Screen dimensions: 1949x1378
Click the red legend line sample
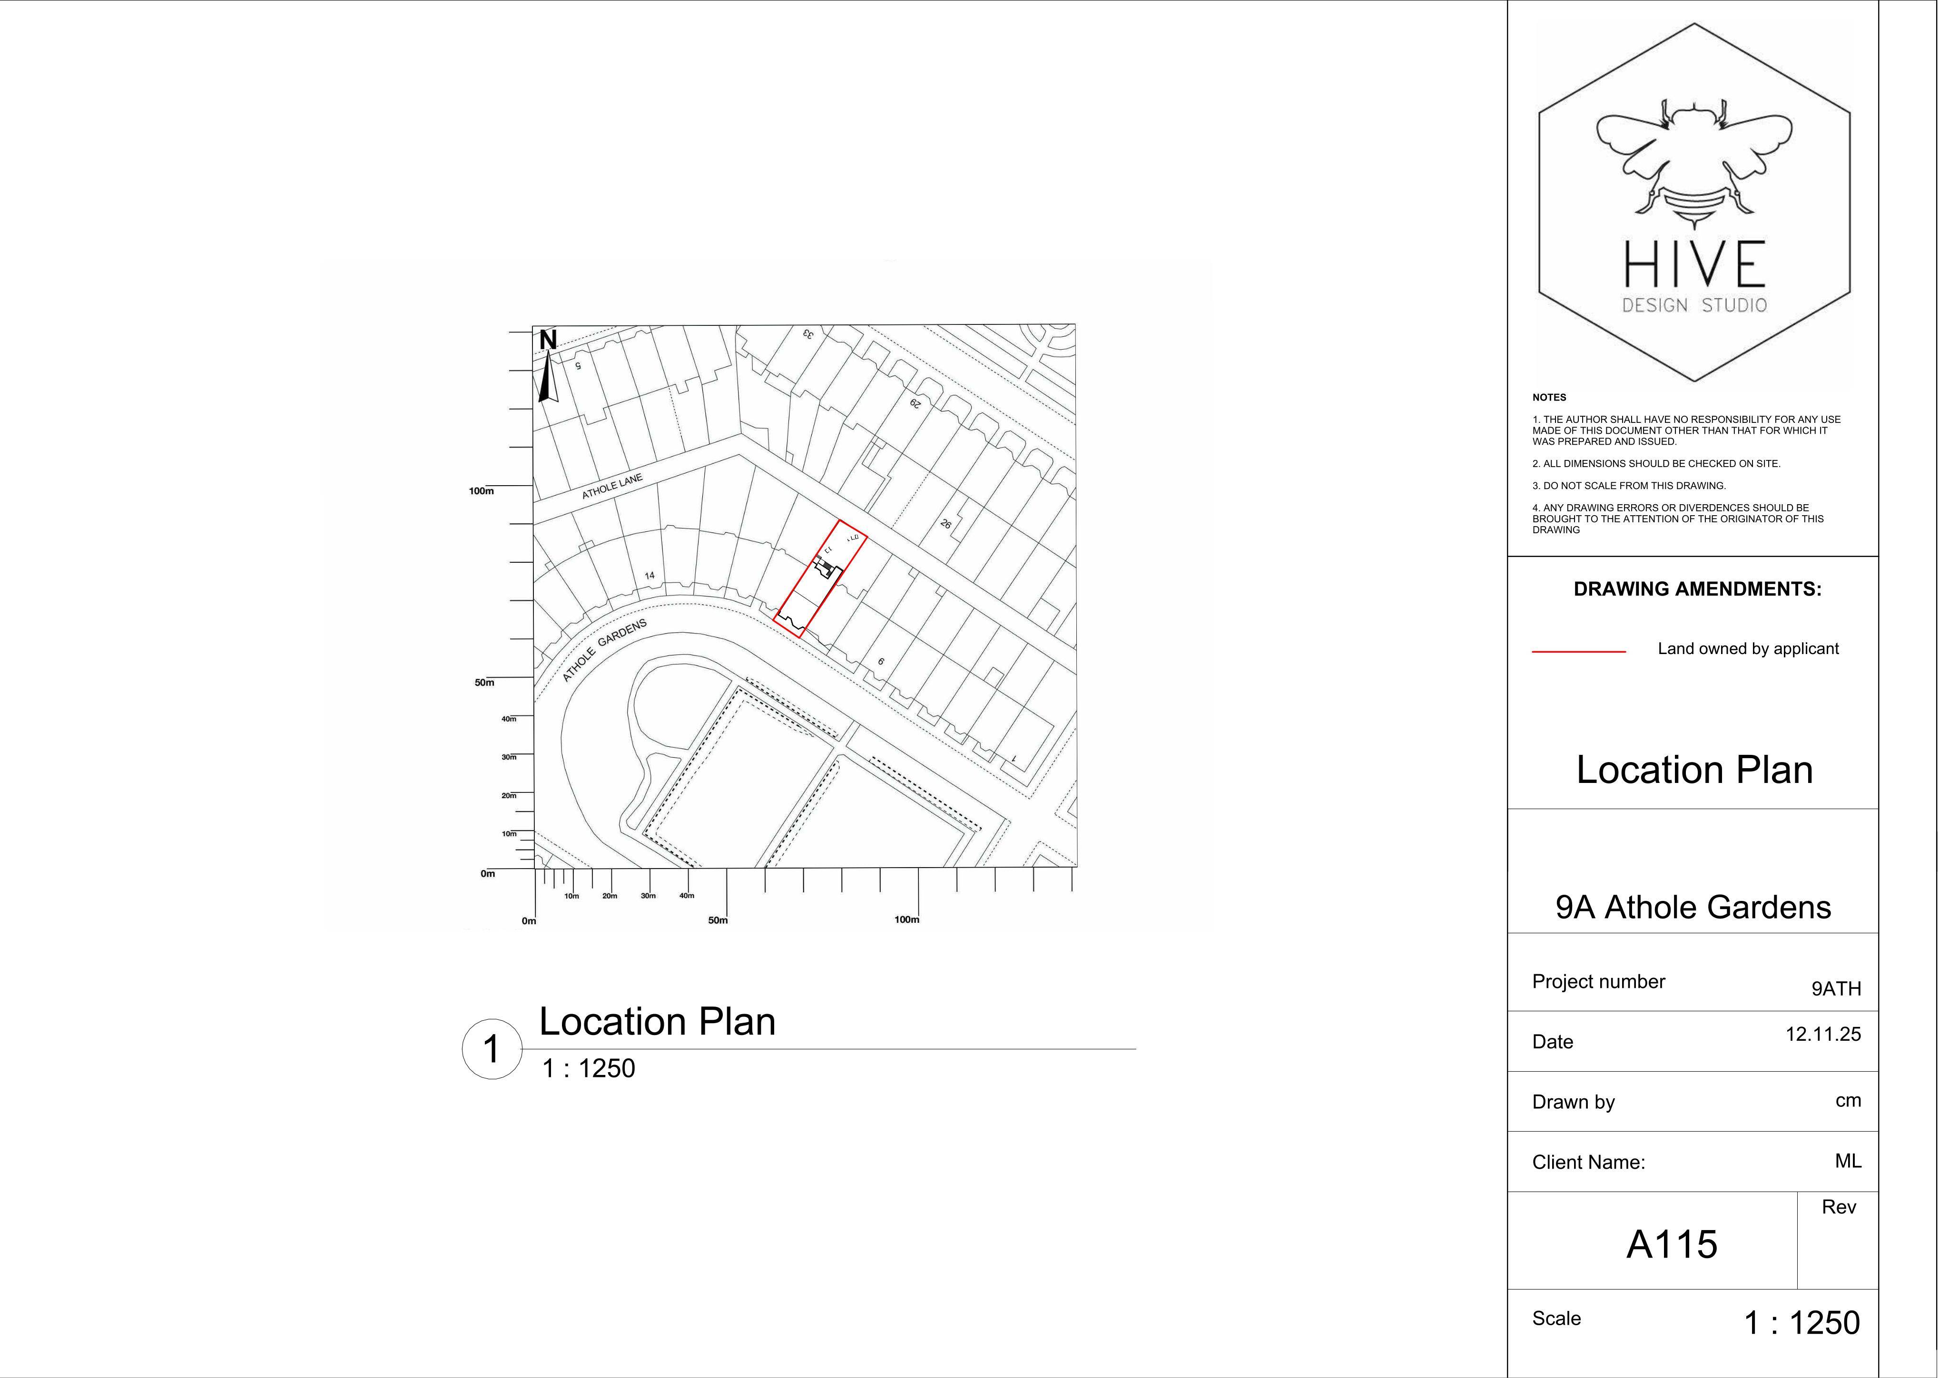point(1579,652)
